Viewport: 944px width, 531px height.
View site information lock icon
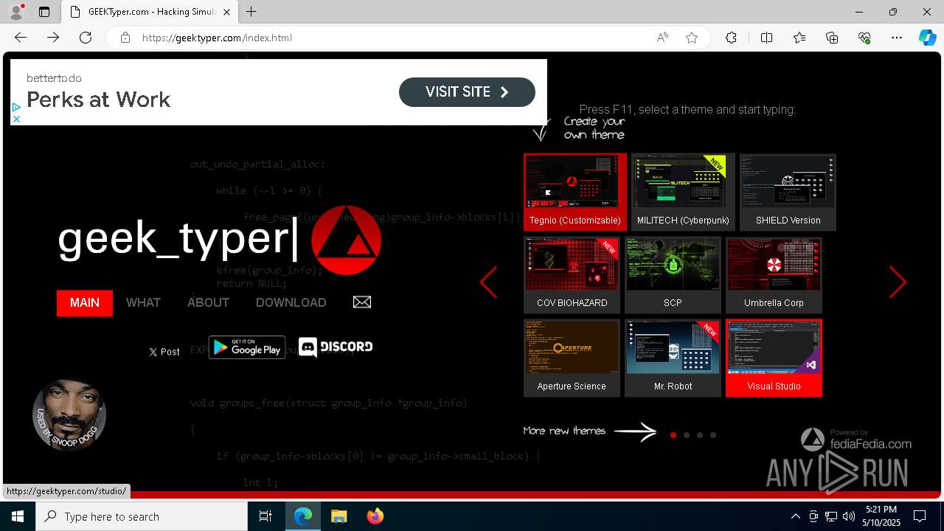(x=125, y=38)
